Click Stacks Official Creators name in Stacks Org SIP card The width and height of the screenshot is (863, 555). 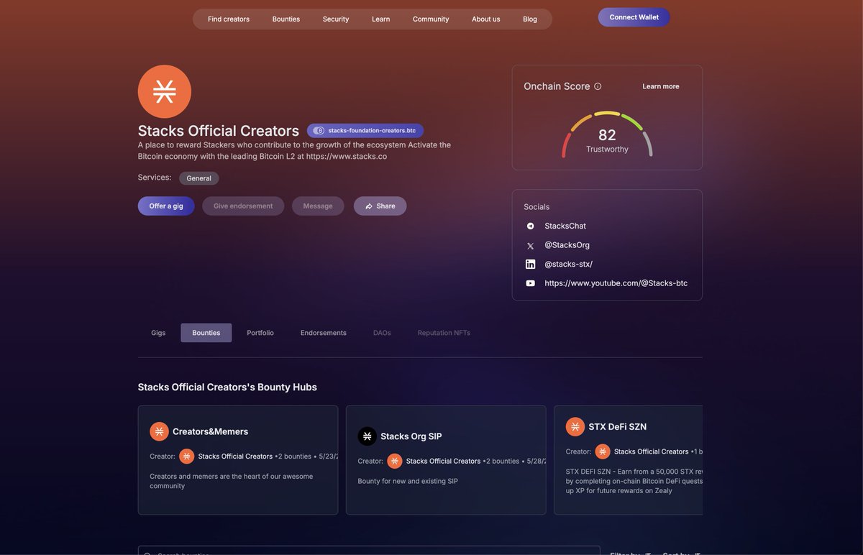tap(443, 461)
